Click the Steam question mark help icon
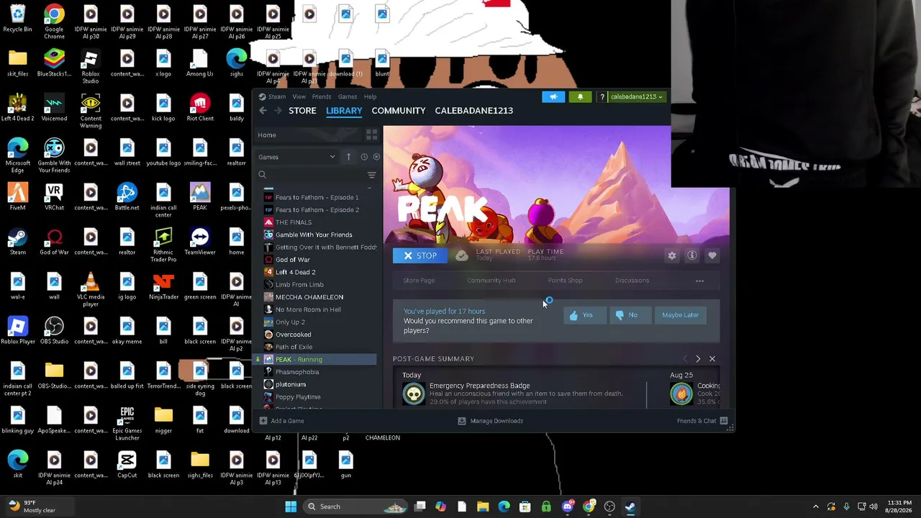Viewport: 921px width, 518px height. (x=602, y=97)
